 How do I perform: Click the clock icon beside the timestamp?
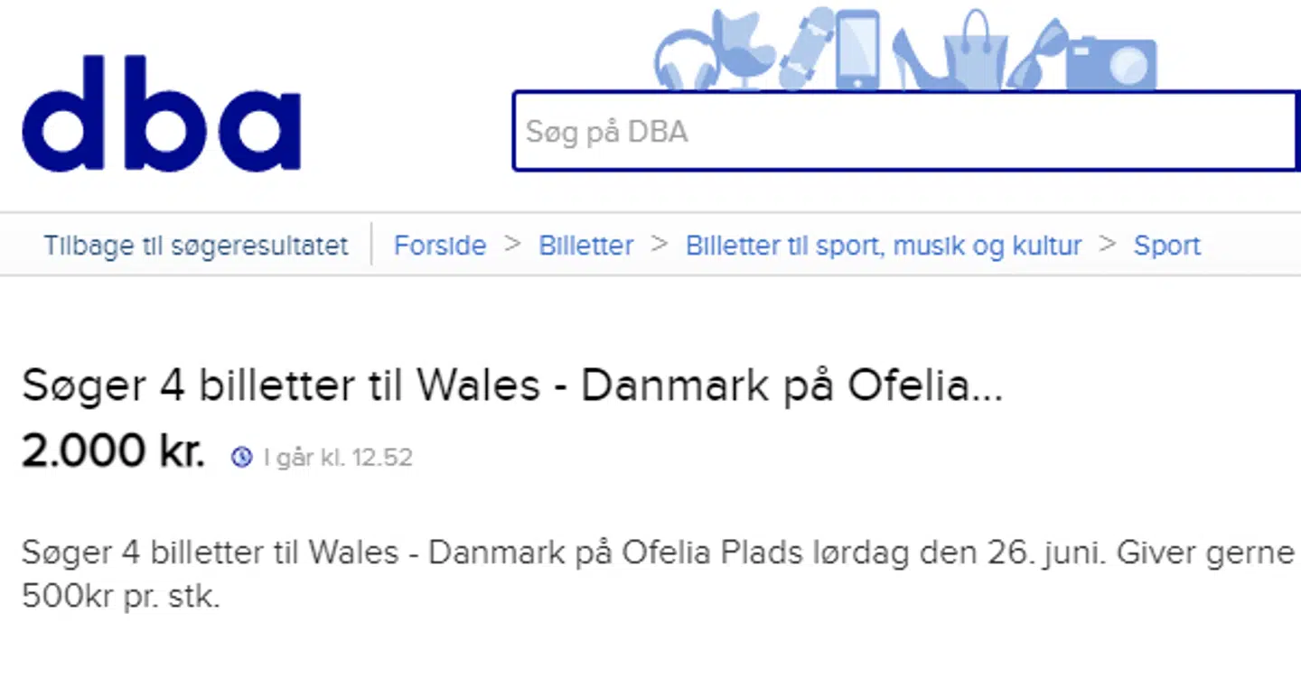pyautogui.click(x=241, y=458)
